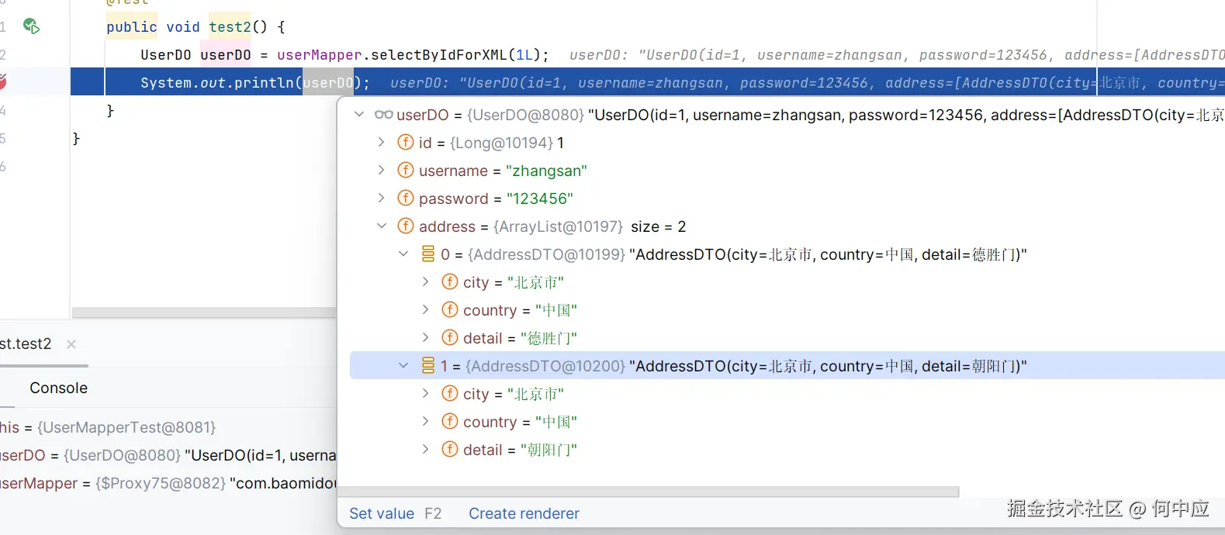Click field icon of country under element 0
The image size is (1225, 535).
pyautogui.click(x=449, y=310)
